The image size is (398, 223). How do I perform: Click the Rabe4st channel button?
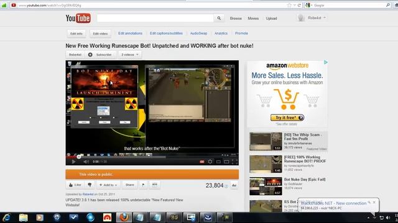(75, 55)
